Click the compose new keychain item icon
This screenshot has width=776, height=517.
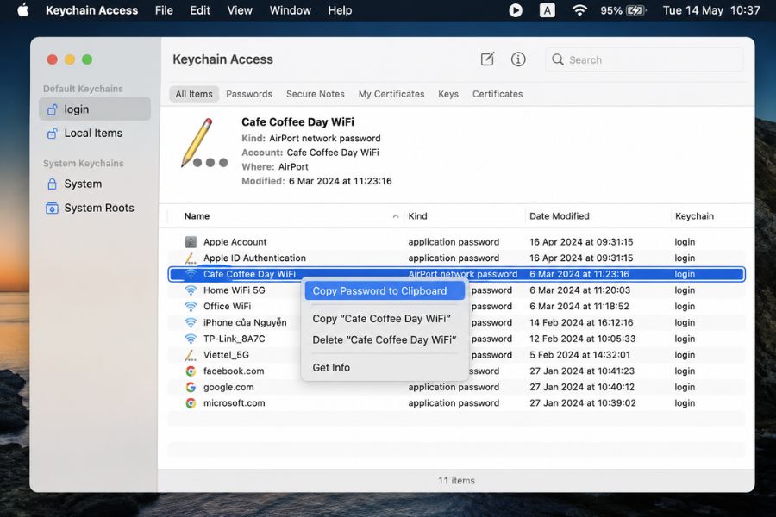(x=487, y=59)
